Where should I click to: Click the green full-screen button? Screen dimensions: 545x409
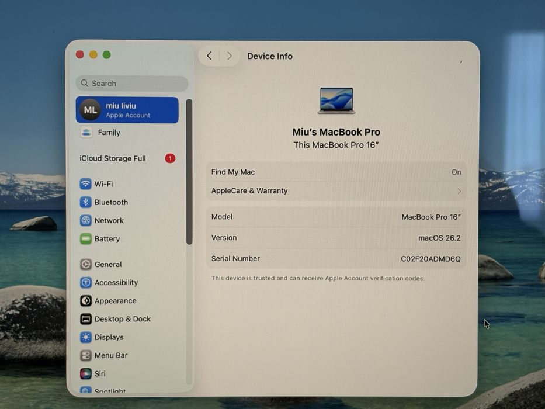[107, 54]
